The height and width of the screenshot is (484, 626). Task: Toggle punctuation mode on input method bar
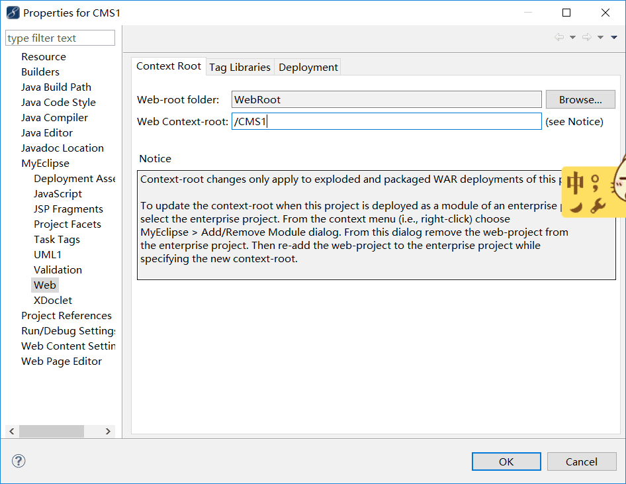click(596, 183)
